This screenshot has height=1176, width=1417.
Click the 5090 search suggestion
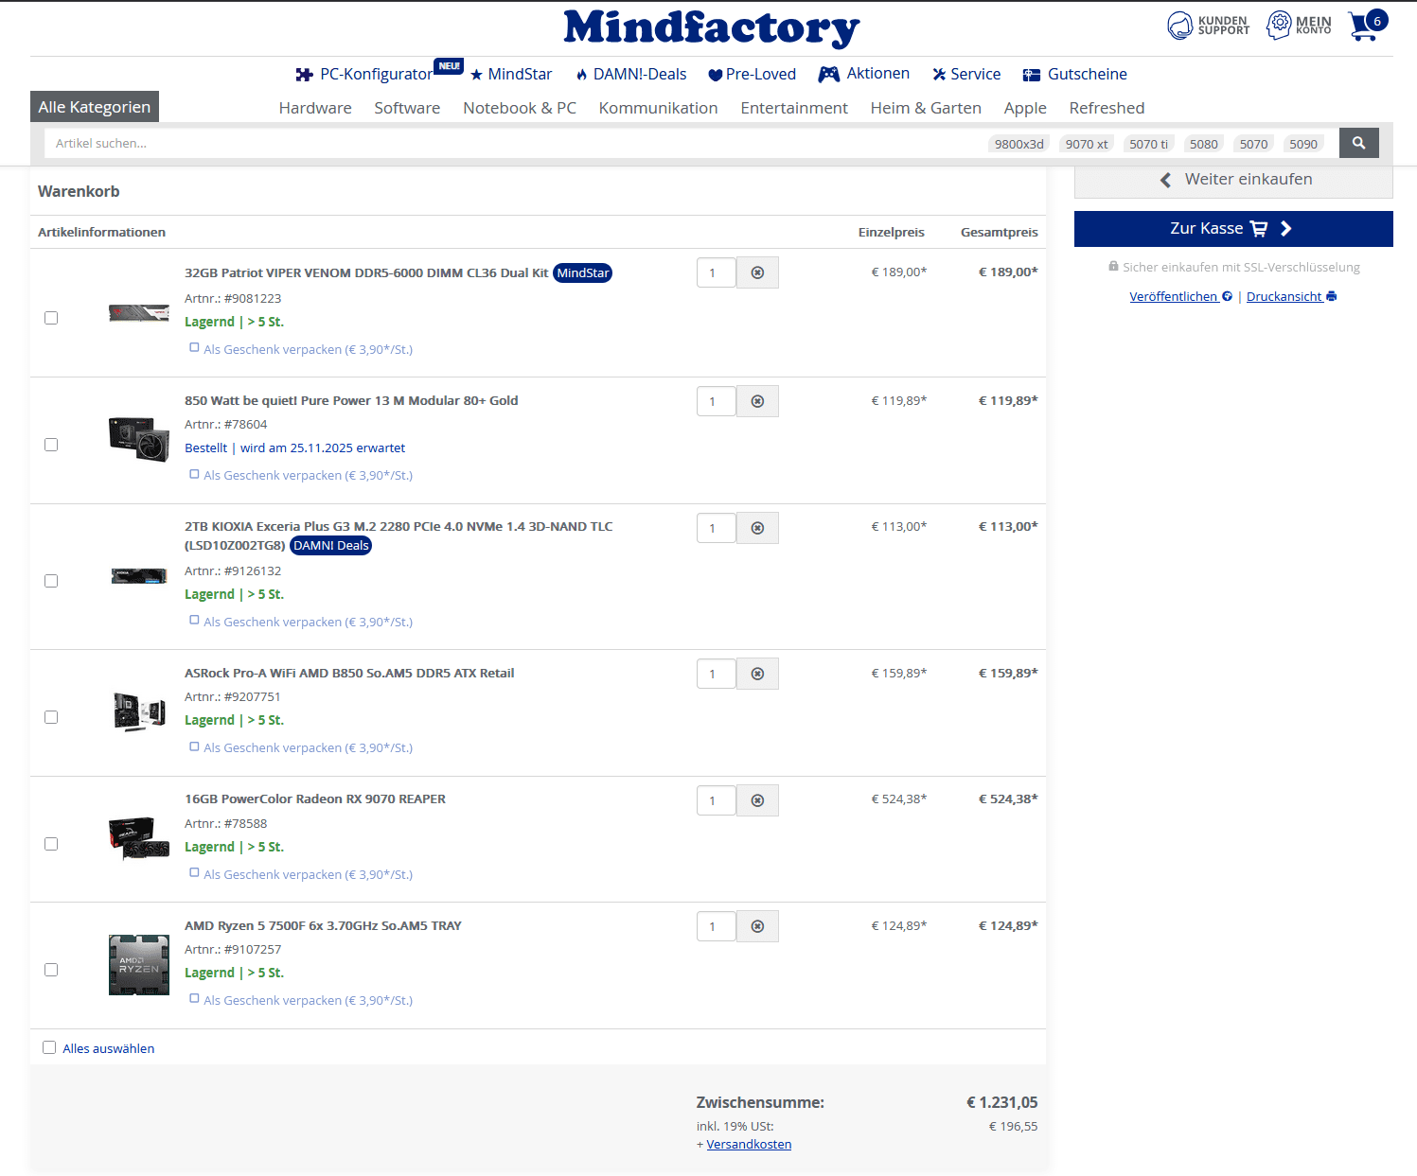(x=1303, y=144)
